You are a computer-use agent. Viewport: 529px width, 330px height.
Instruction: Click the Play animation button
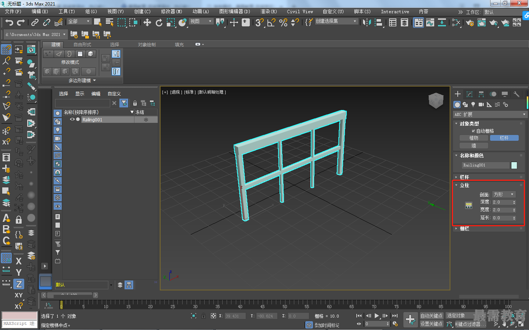(x=377, y=316)
